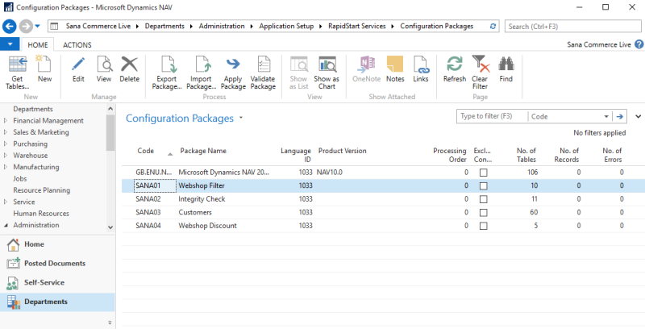Switch to the HOME ribbon tab
645x329 pixels.
pyautogui.click(x=38, y=45)
